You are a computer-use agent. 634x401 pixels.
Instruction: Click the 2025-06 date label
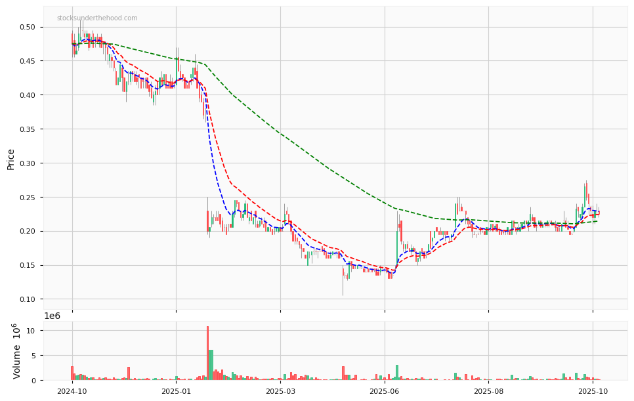point(385,391)
